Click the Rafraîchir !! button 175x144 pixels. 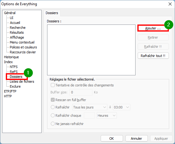click(153, 47)
